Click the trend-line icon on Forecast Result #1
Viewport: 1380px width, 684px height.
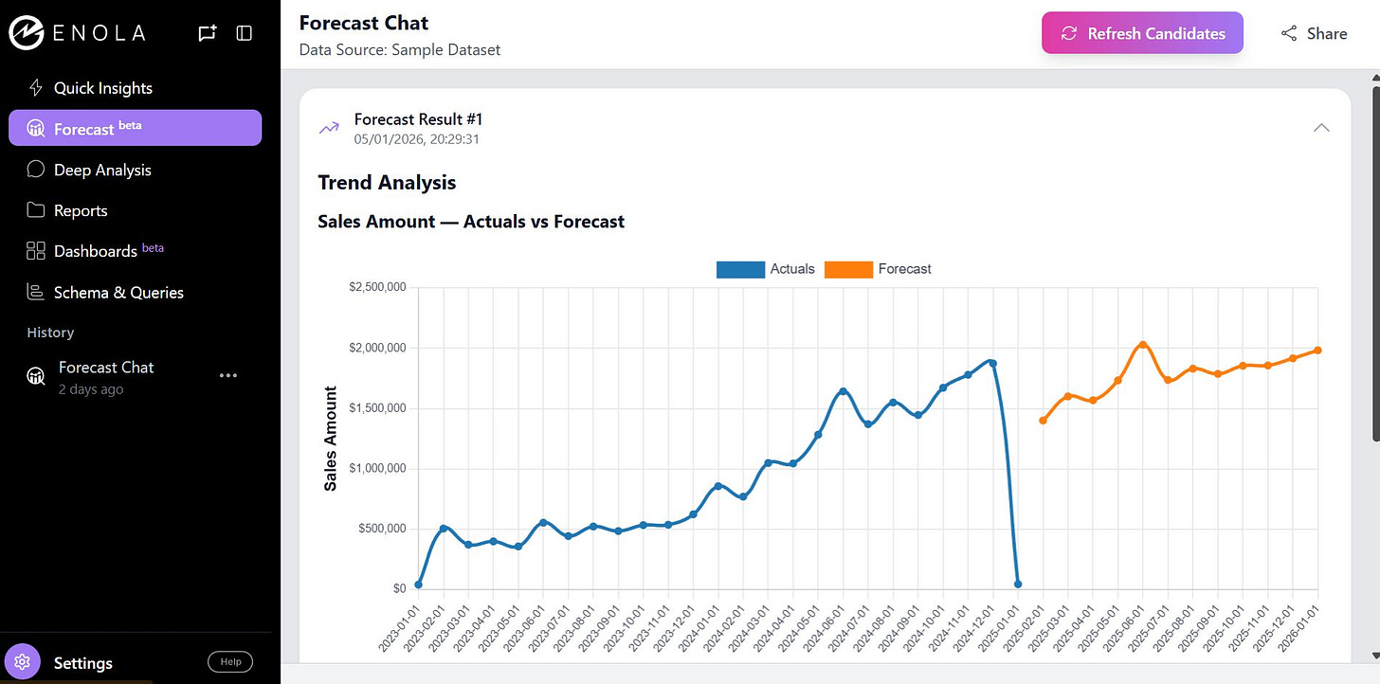point(328,126)
